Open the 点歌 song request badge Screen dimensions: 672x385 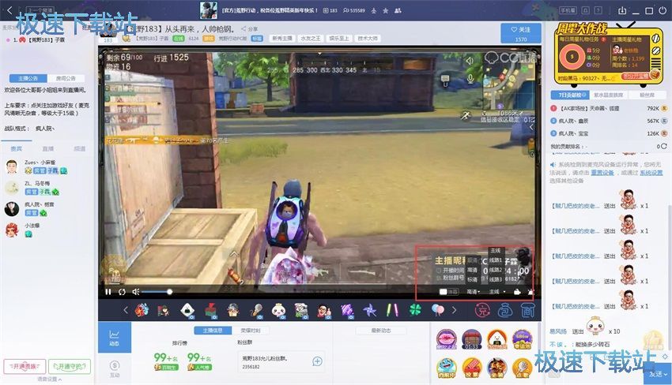[522, 368]
